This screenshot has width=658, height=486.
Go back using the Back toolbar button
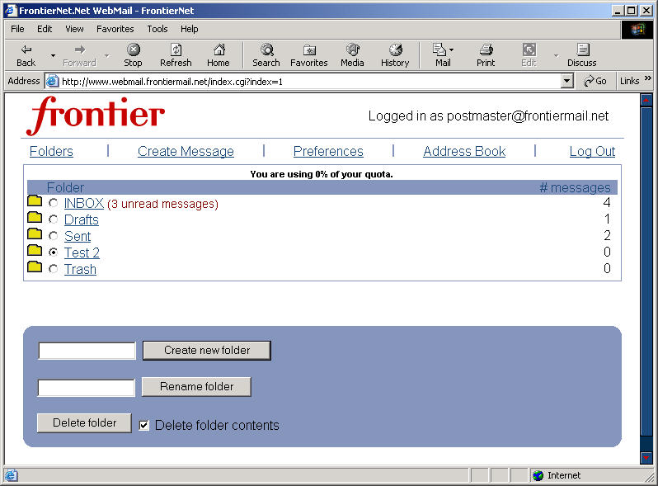point(26,55)
